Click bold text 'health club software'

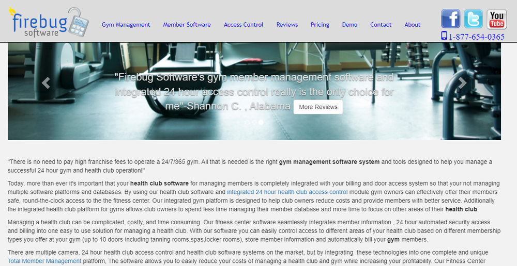[x=160, y=184]
